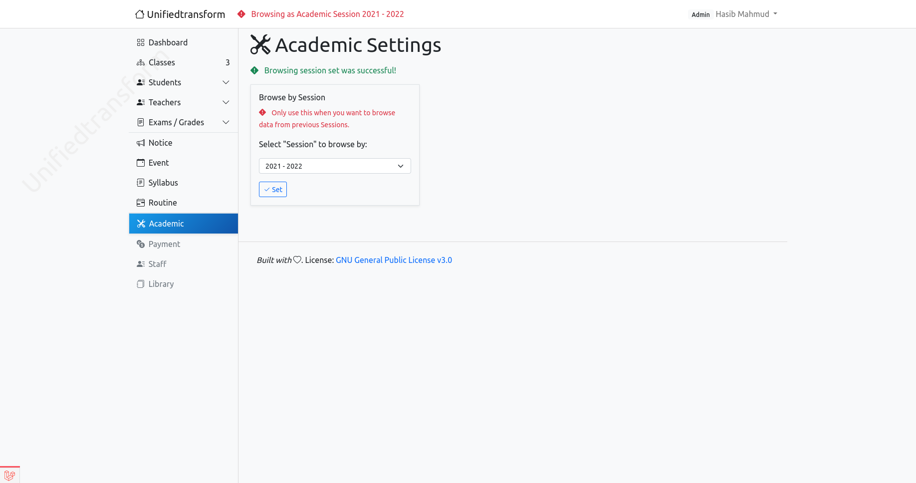Click the large tools icon beside Academic Settings
This screenshot has width=916, height=483.
pos(260,44)
